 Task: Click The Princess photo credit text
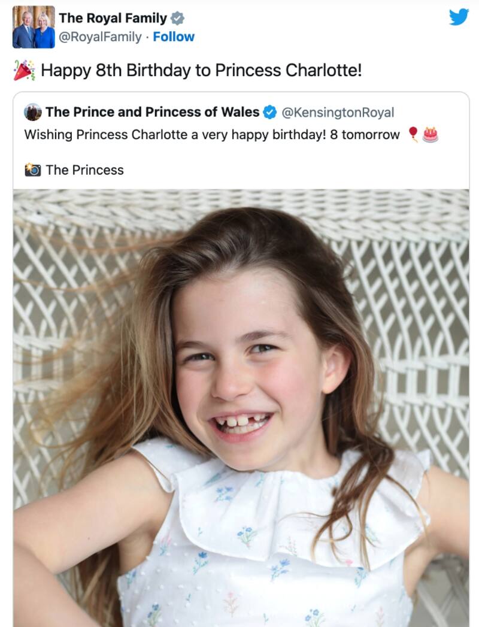pyautogui.click(x=84, y=170)
